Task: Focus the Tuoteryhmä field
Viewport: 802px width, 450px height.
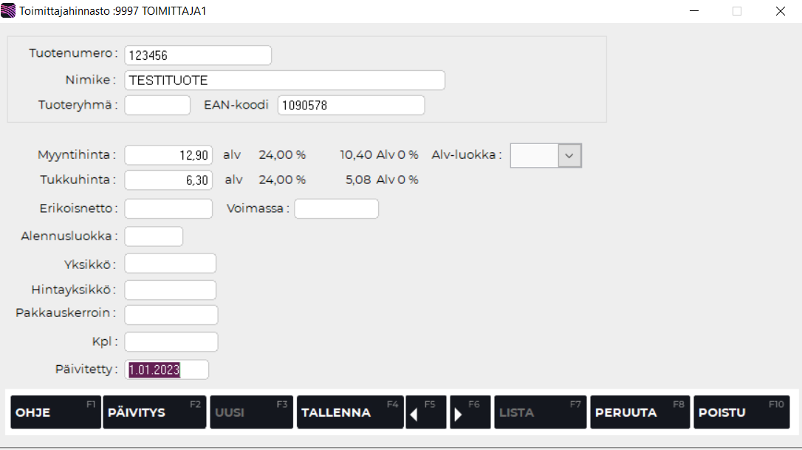Action: tap(157, 106)
